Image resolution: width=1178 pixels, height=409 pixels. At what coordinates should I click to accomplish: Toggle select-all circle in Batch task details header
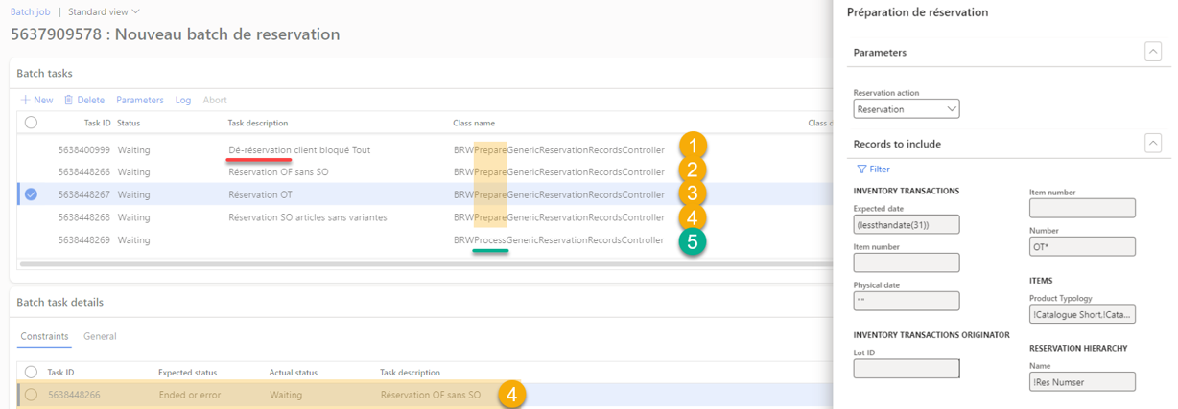31,372
